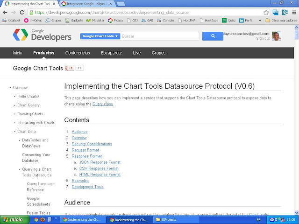Click the browser forward arrow
299x224 pixels.
[14, 13]
